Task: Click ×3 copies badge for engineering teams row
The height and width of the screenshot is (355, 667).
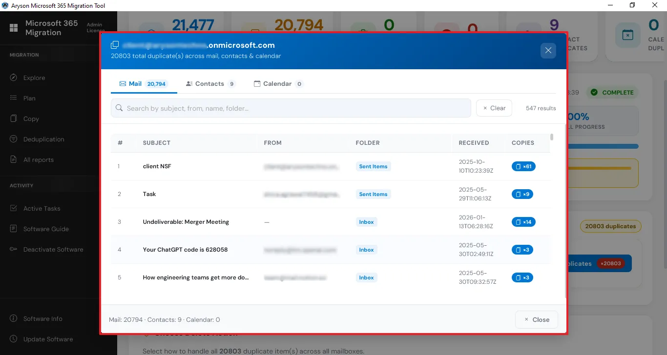Action: (522, 277)
